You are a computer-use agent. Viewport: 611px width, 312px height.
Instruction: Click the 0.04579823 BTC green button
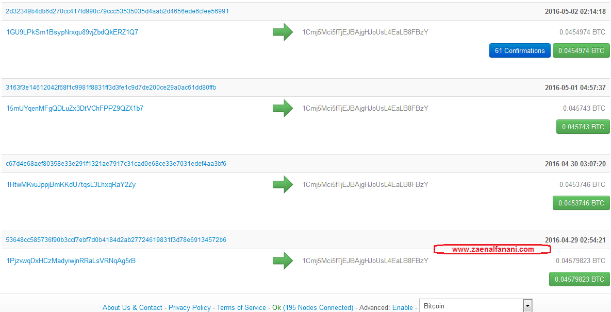[579, 280]
